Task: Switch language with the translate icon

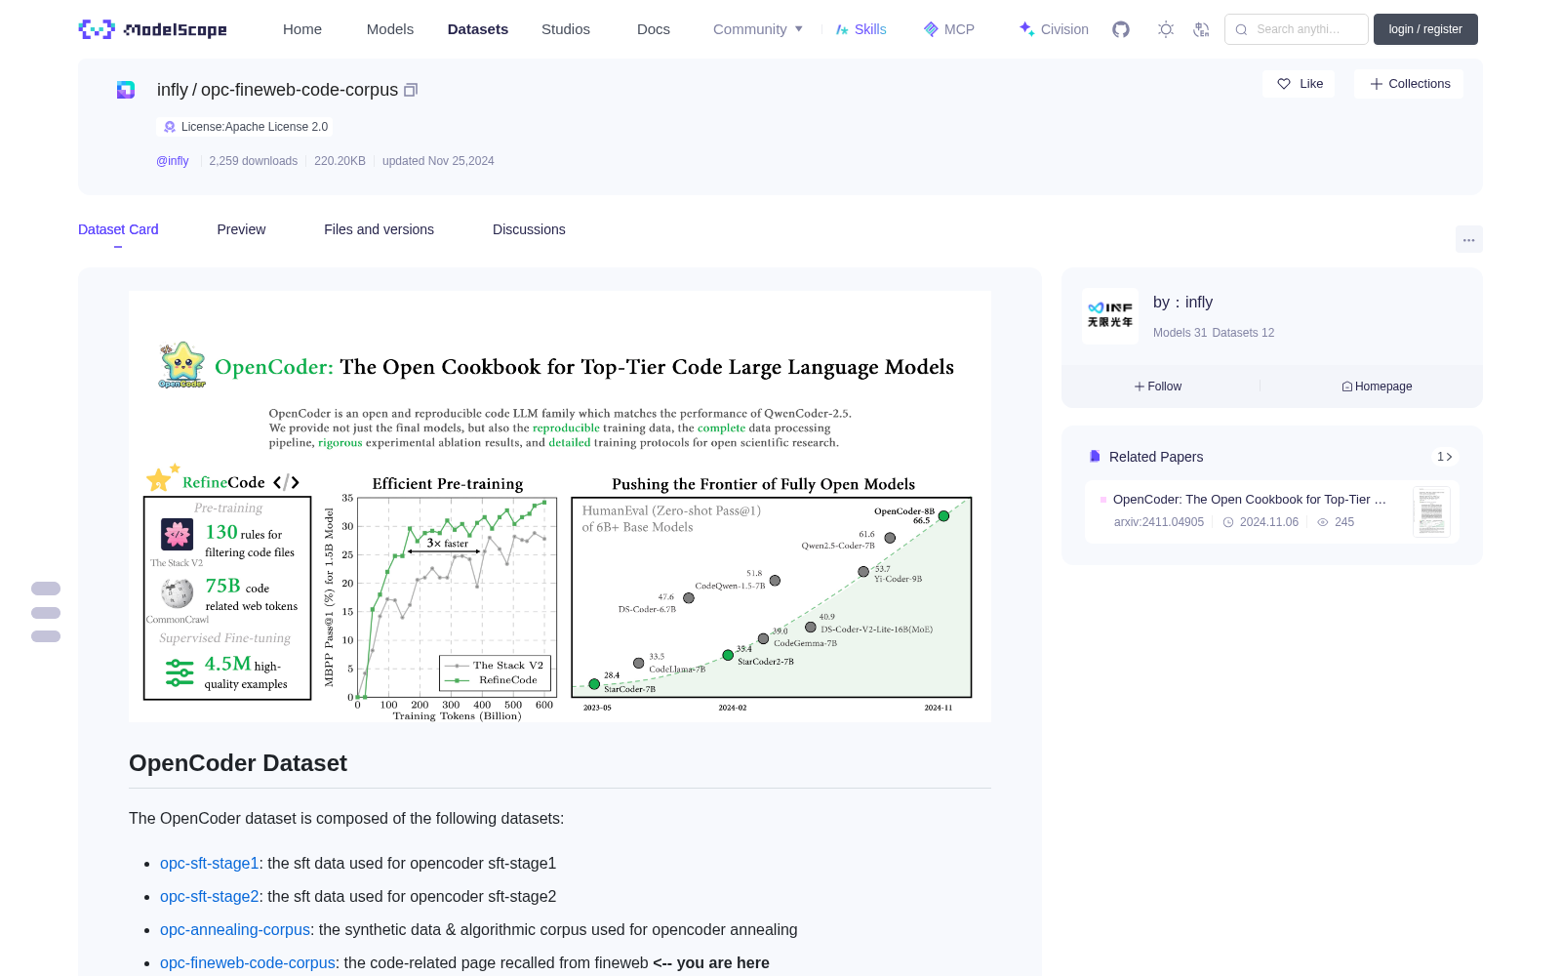Action: [x=1202, y=29]
